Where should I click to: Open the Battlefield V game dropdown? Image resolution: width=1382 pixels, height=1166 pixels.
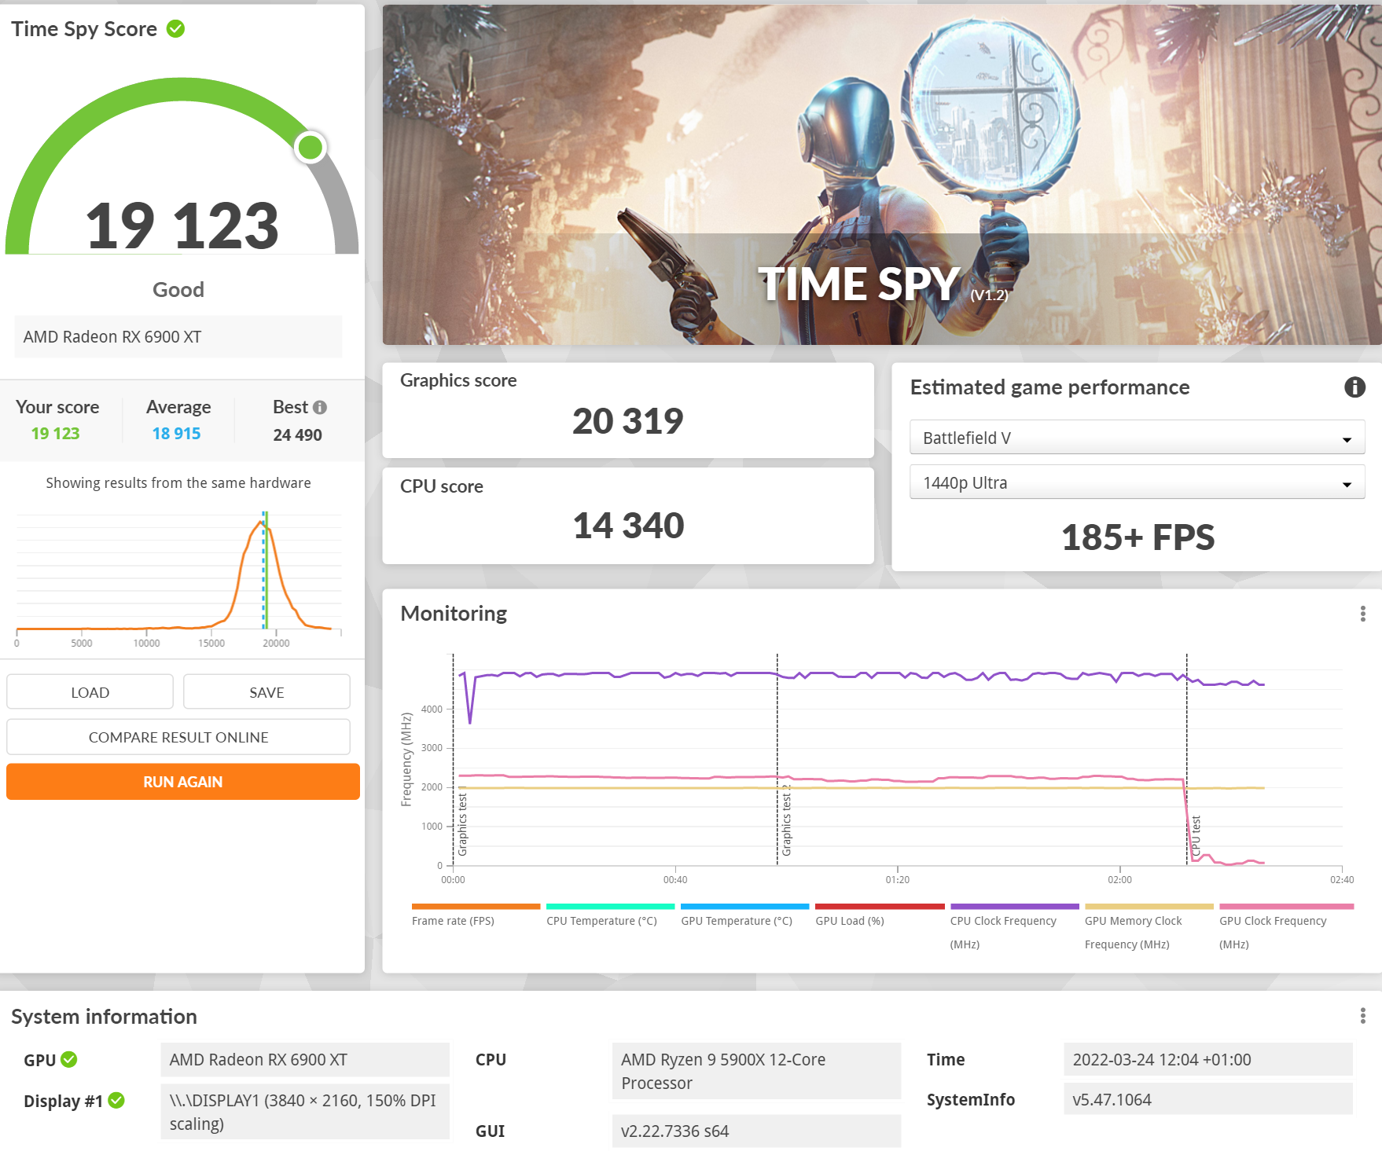click(1137, 438)
